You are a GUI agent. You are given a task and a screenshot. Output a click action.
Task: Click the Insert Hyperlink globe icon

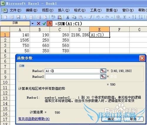click(x=118, y=17)
